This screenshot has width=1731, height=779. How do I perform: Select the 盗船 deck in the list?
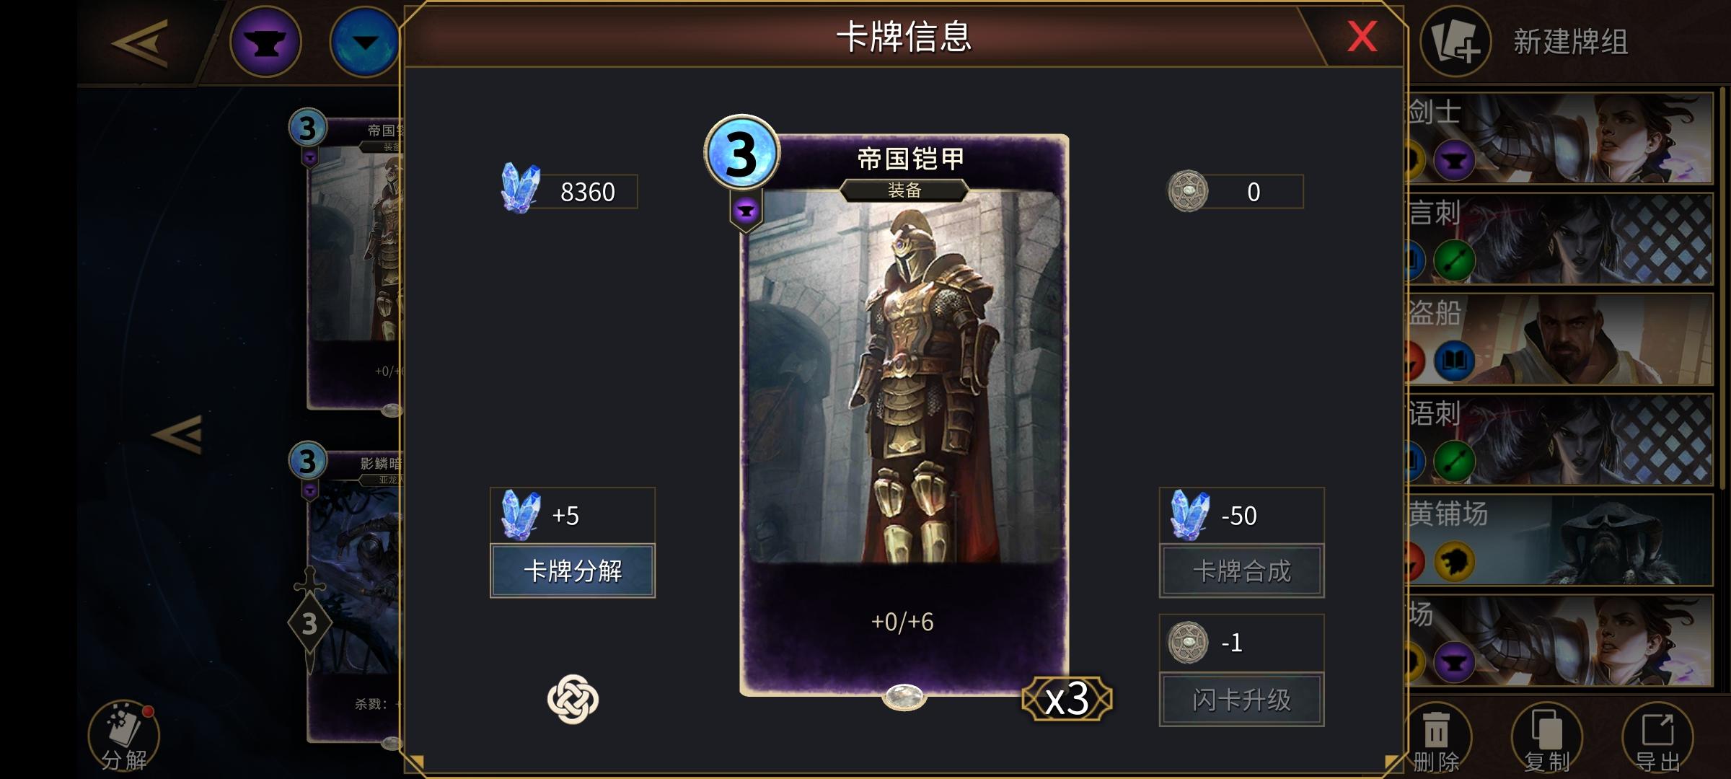click(x=1559, y=339)
